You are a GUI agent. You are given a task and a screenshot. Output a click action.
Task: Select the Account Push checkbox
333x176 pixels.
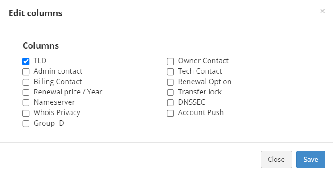click(170, 113)
